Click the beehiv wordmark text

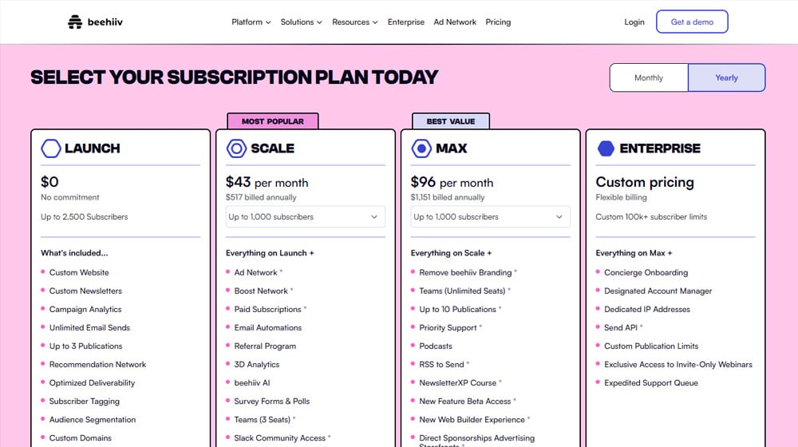point(105,22)
